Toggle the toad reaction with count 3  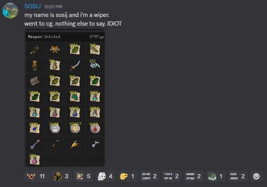tap(61, 176)
